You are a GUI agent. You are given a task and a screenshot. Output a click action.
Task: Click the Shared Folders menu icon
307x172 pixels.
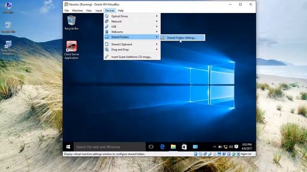coord(106,37)
